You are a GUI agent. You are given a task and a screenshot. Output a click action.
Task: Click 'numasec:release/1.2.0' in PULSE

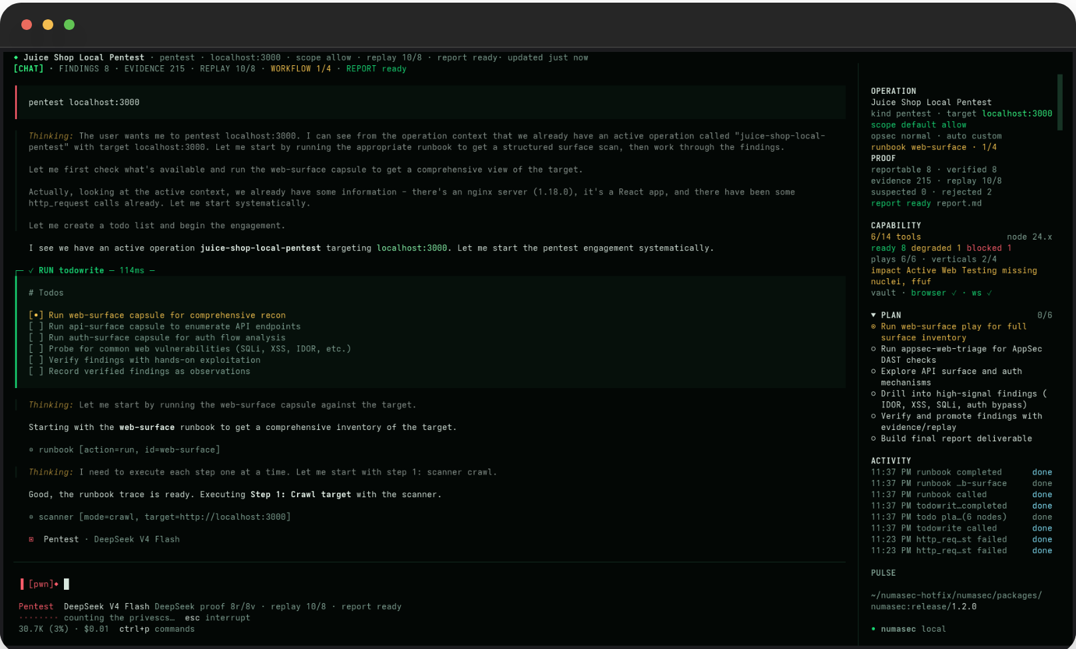tap(924, 606)
